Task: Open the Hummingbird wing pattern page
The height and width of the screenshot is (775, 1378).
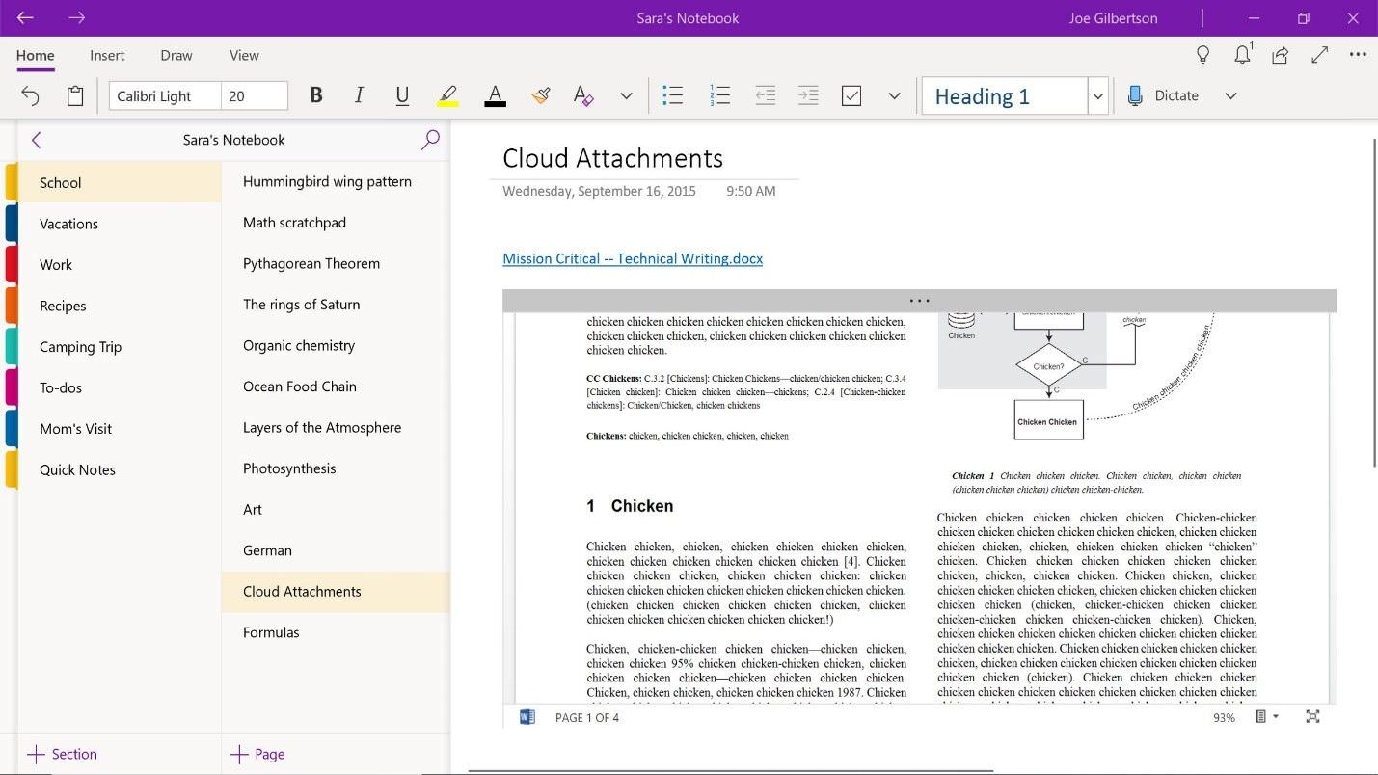Action: click(336, 181)
